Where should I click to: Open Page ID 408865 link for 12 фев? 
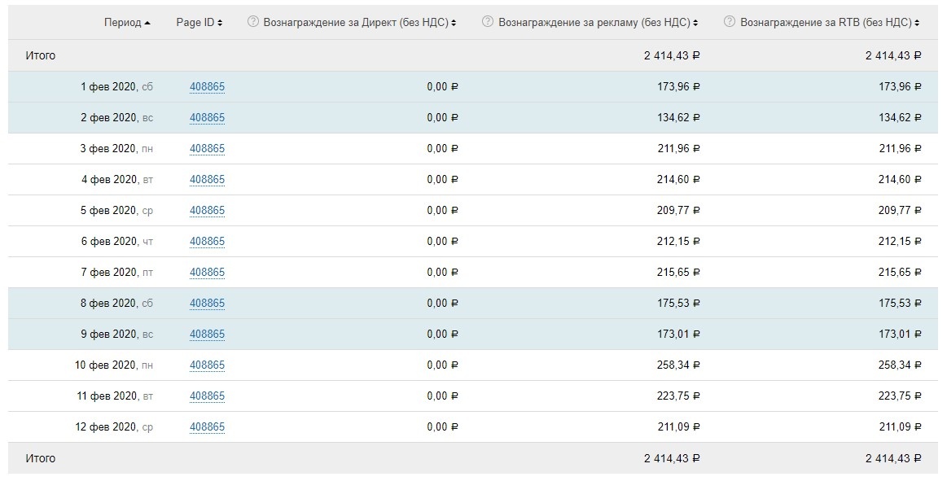[207, 427]
